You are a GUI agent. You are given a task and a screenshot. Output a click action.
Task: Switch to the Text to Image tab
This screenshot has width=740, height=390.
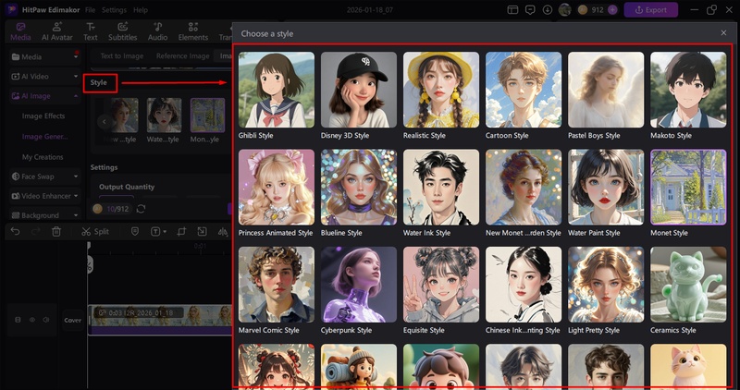[x=122, y=55]
